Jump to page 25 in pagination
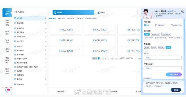The image size is (186, 97). coord(112,58)
